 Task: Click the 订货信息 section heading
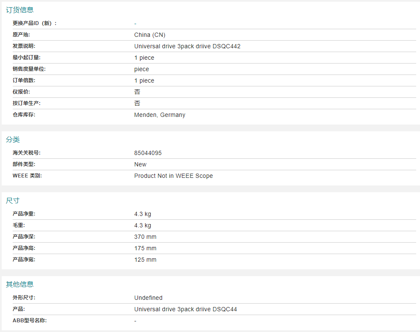(x=19, y=10)
